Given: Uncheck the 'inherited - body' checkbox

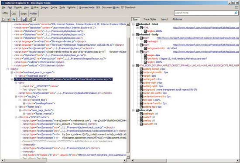Looking at the screenshot, I should click(137, 34).
